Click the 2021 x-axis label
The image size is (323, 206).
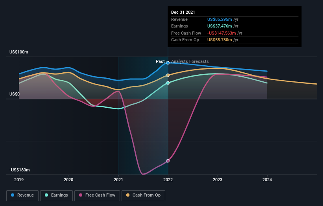[118, 180]
